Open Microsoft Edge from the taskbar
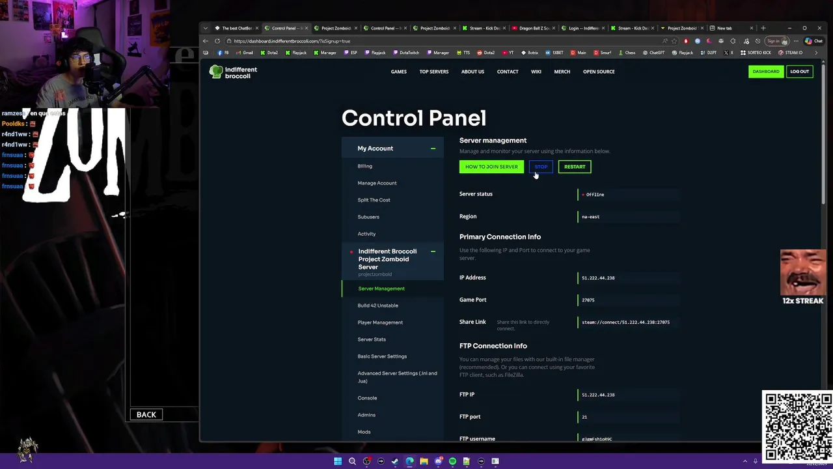The height and width of the screenshot is (469, 833). click(x=409, y=461)
